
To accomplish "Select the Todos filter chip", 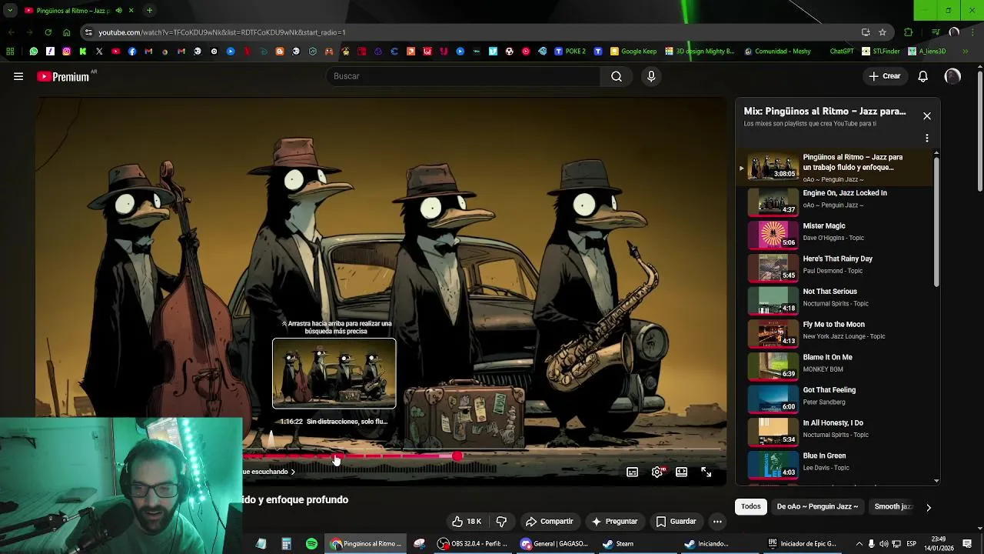I will (x=751, y=506).
